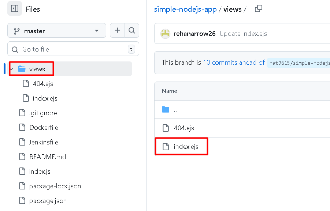
Task: Click the add file plus icon
Action: [117, 31]
